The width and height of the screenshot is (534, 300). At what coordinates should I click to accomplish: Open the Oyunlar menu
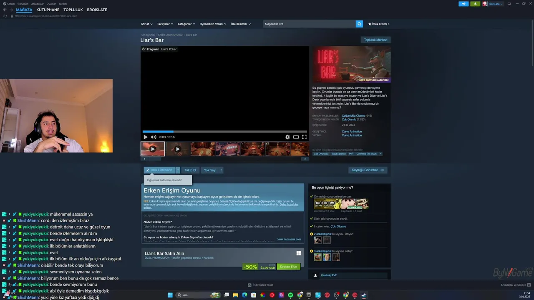51,4
